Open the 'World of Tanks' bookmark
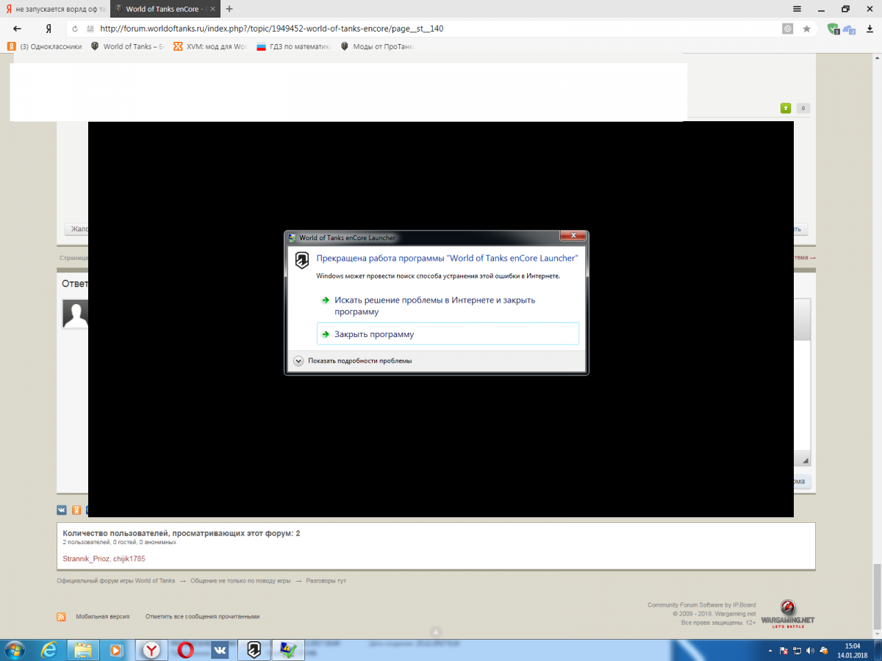Screen dimensions: 882x661 [x=126, y=46]
